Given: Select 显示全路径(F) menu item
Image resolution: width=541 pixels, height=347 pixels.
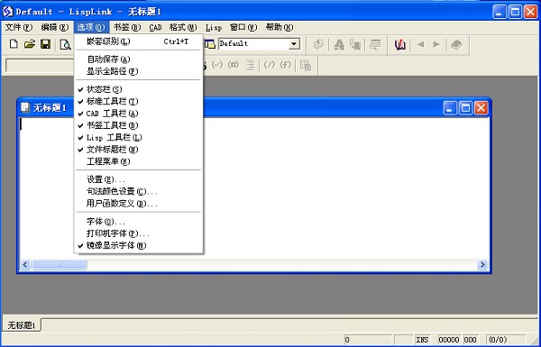Looking at the screenshot, I should 138,71.
